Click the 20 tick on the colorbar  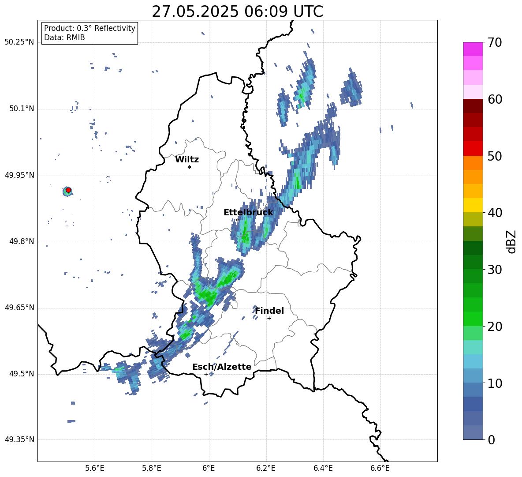495,327
